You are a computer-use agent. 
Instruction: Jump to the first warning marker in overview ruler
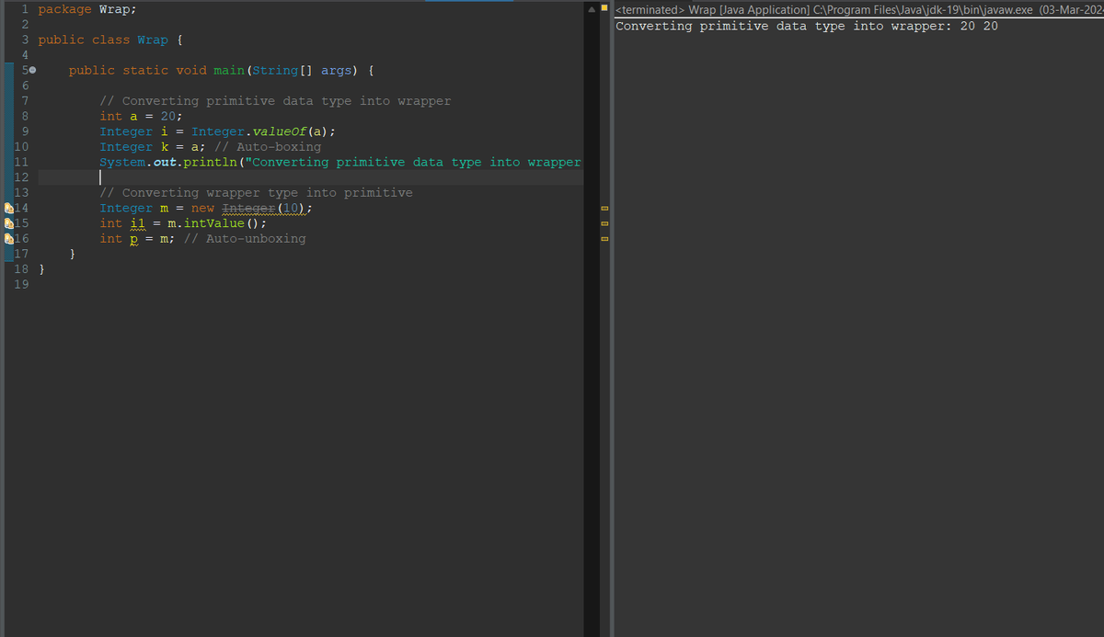[x=604, y=210]
